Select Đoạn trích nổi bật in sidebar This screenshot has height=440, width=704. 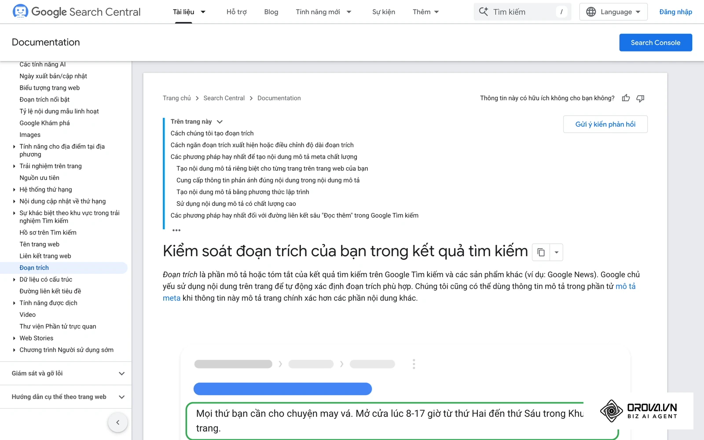pos(44,99)
